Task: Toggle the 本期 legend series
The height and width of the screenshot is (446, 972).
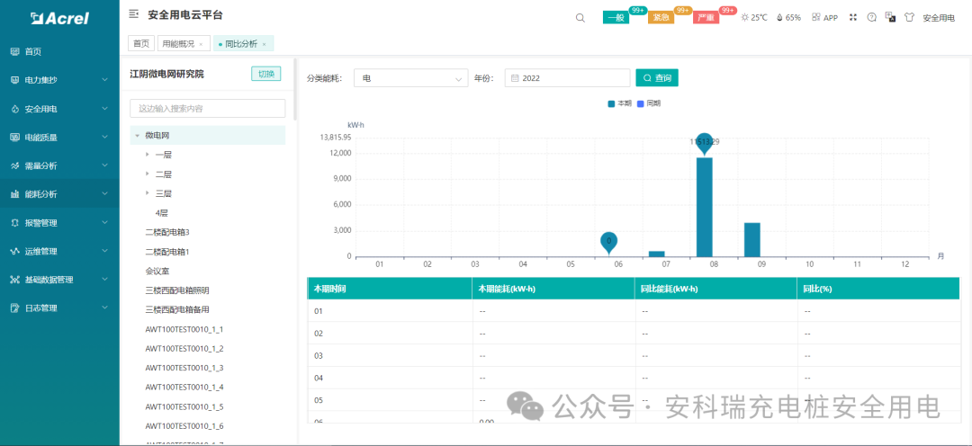Action: (619, 103)
